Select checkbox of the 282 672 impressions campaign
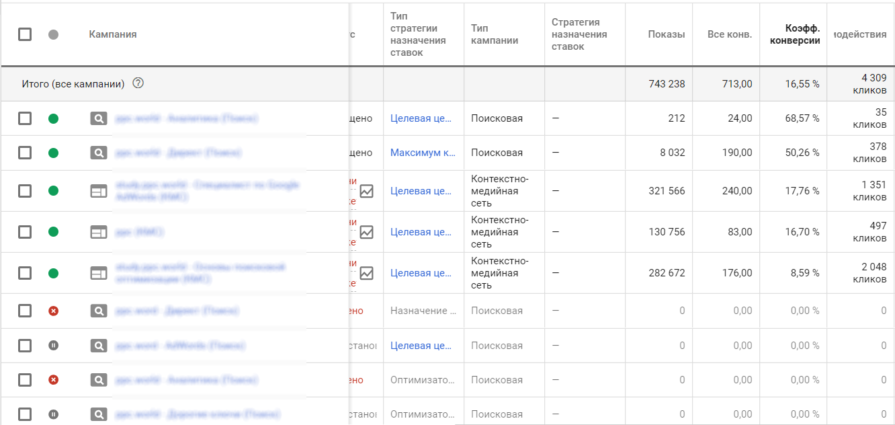 (25, 273)
